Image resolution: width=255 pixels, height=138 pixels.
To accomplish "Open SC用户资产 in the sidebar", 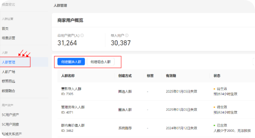I will pos(10,115).
